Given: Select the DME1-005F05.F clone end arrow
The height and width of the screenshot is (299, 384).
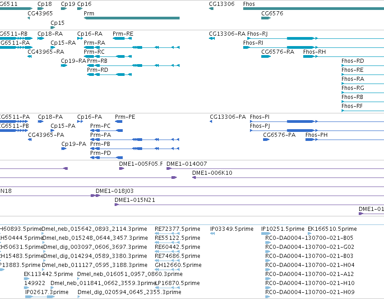Looking at the screenshot, I should click(x=121, y=168).
